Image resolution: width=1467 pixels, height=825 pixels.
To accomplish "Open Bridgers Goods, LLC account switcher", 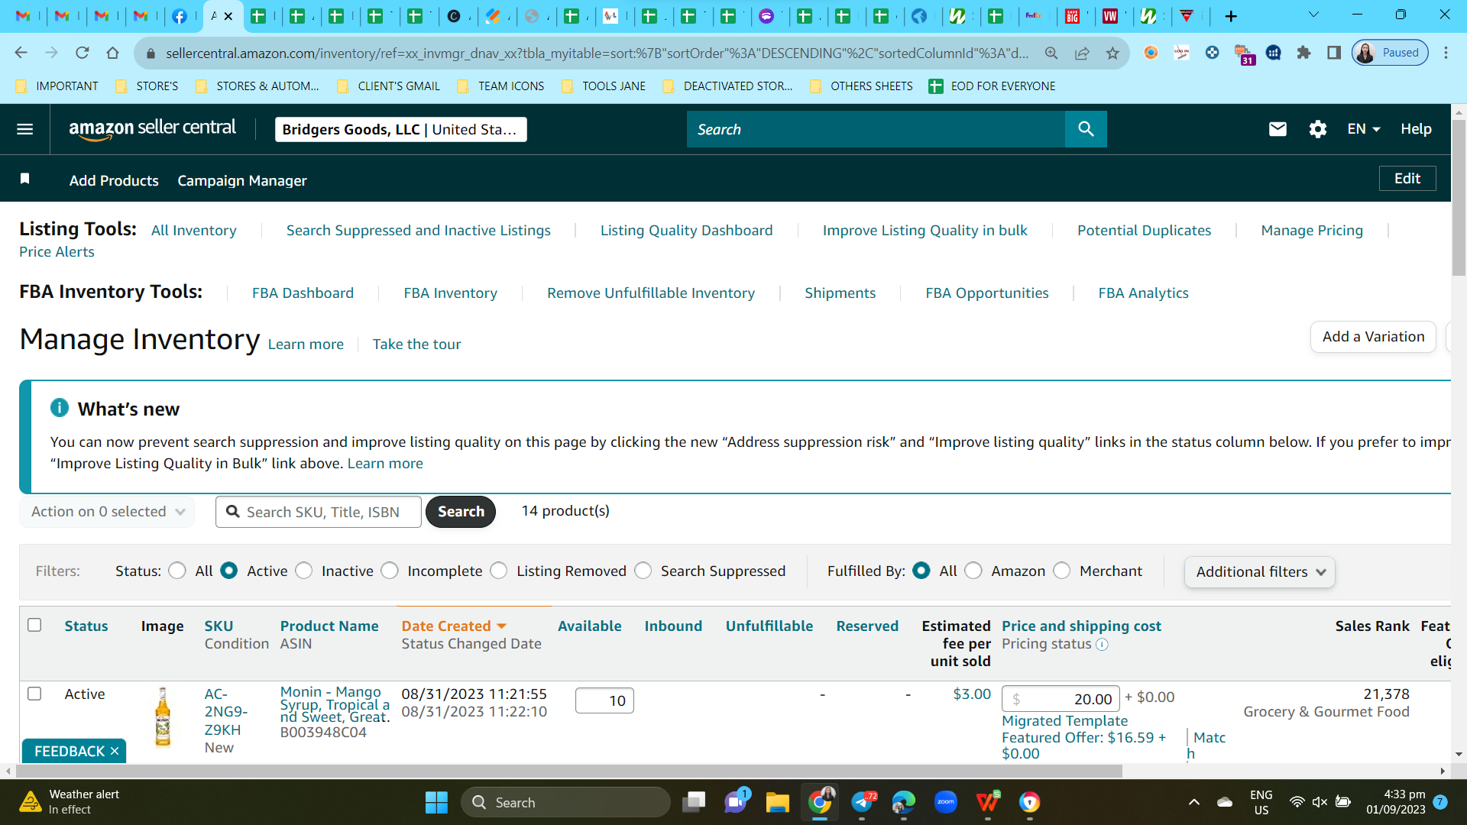I will click(x=400, y=129).
